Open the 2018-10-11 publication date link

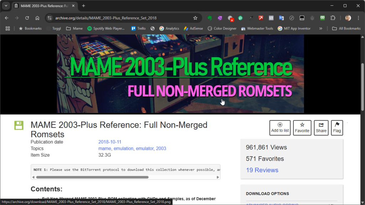(x=110, y=142)
